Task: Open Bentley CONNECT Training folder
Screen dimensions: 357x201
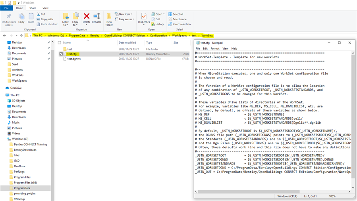Action: pyautogui.click(x=30, y=144)
